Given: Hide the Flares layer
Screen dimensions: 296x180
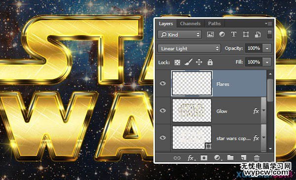Looking at the screenshot, I should (163, 83).
